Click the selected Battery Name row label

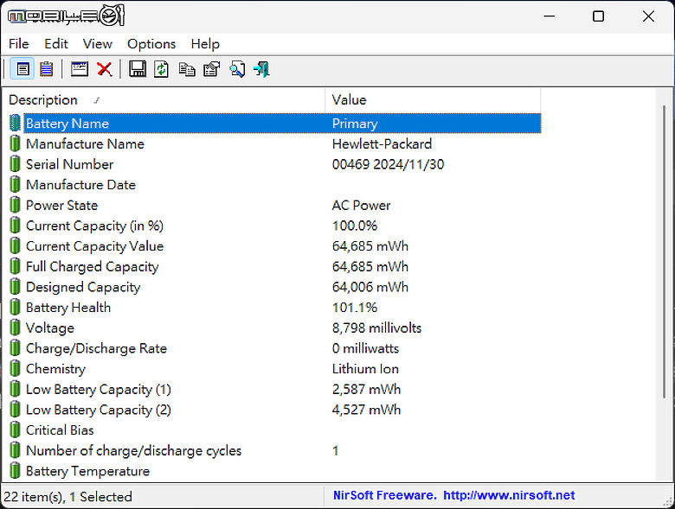(67, 124)
